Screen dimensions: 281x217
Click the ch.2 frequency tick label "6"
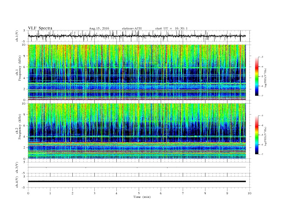(x=24, y=126)
